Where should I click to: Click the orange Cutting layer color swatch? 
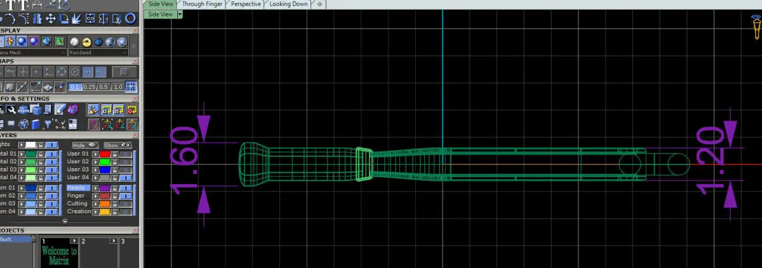pos(105,203)
